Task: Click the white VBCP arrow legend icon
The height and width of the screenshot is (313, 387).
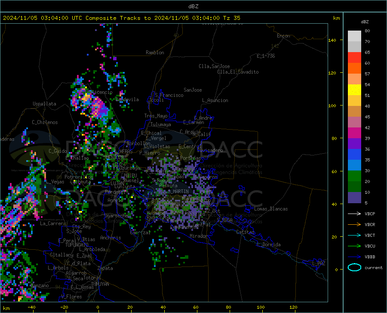Action: tap(354, 214)
